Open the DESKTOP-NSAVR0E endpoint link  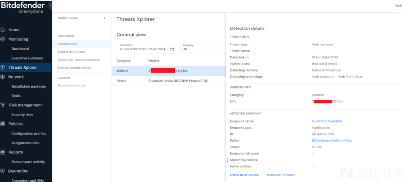[x=327, y=121]
